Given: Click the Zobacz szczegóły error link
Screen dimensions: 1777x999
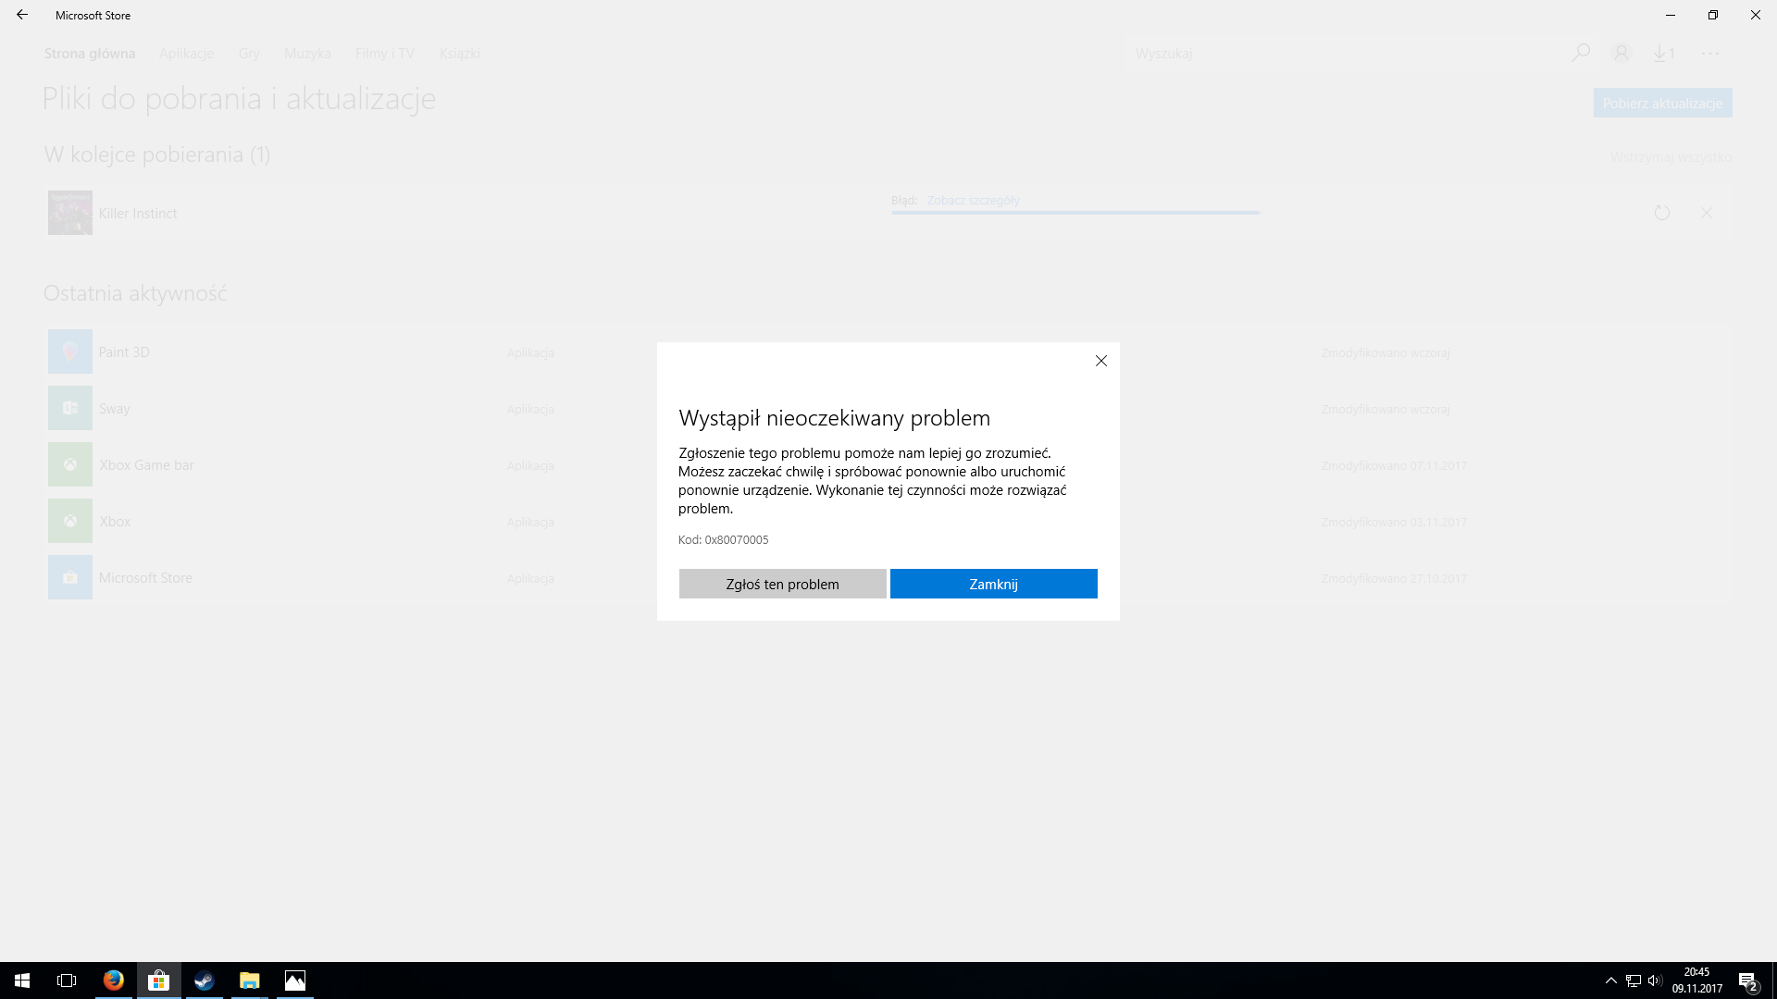Looking at the screenshot, I should pyautogui.click(x=973, y=200).
